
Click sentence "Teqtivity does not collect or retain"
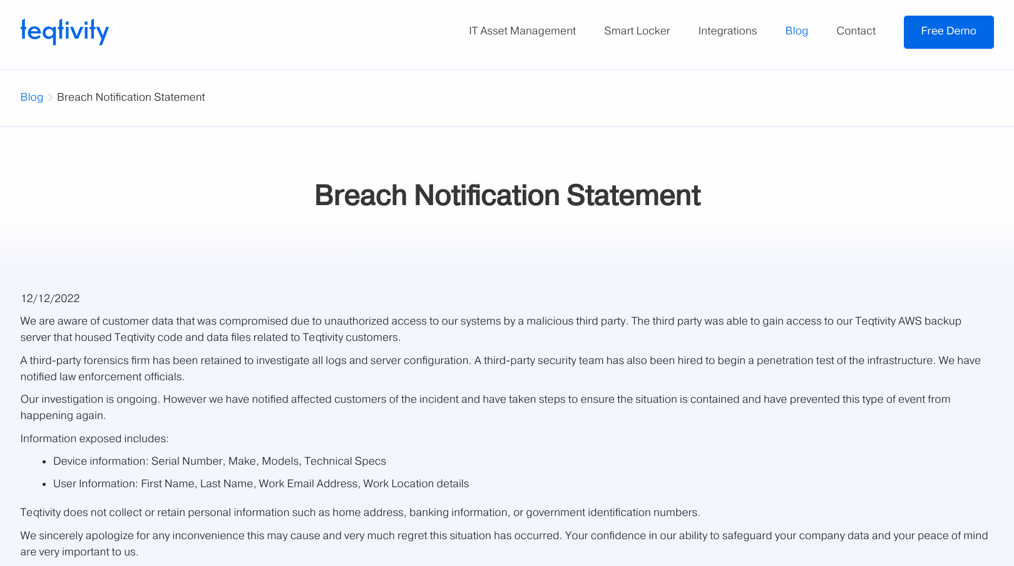click(360, 512)
